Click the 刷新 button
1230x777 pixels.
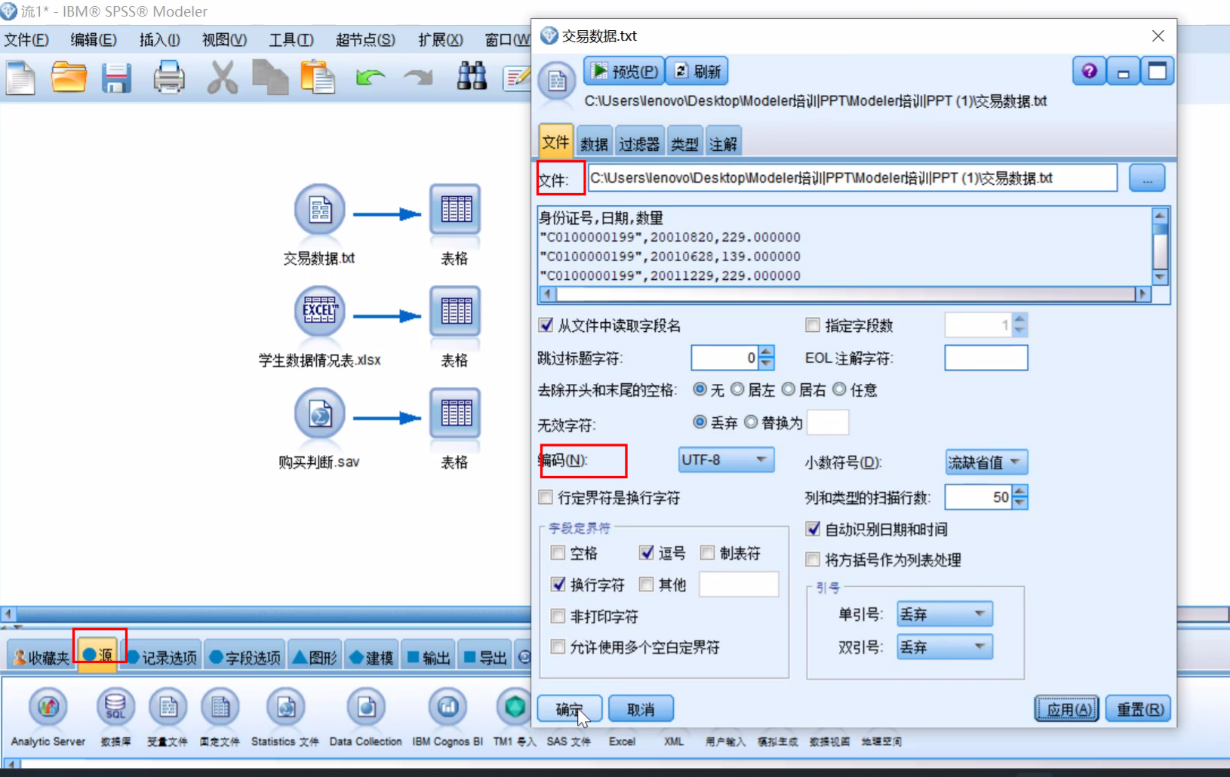[697, 72]
